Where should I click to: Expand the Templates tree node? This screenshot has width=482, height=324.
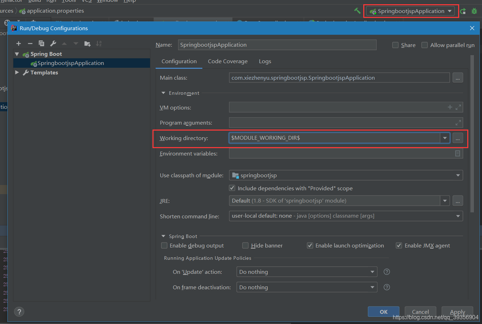[17, 72]
